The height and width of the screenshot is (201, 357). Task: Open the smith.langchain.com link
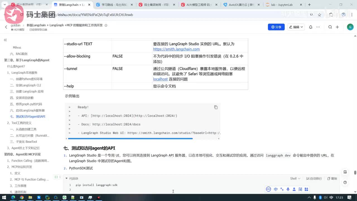[x=176, y=49]
